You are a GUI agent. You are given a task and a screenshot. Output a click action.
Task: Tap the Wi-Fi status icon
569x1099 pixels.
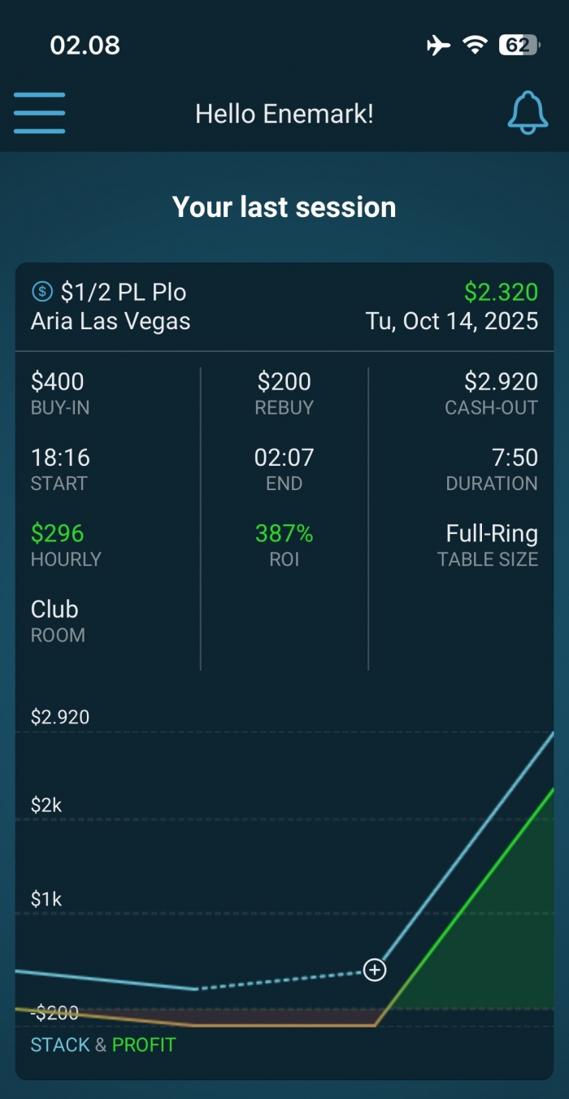click(x=475, y=46)
